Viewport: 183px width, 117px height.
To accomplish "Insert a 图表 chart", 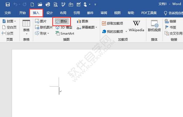I will click(83, 21).
